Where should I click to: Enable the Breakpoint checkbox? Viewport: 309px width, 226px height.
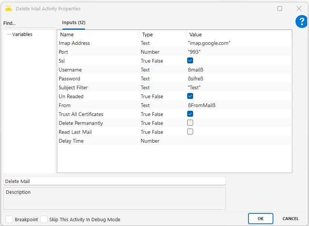click(x=9, y=219)
